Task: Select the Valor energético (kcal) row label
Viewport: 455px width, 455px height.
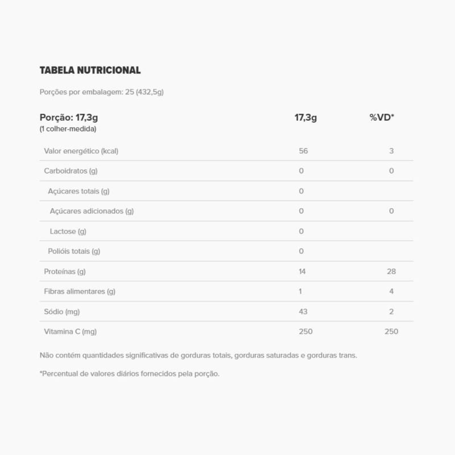Action: (x=81, y=151)
